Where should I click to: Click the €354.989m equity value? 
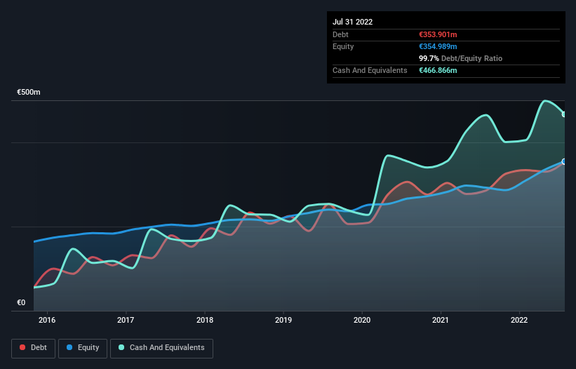coord(438,46)
